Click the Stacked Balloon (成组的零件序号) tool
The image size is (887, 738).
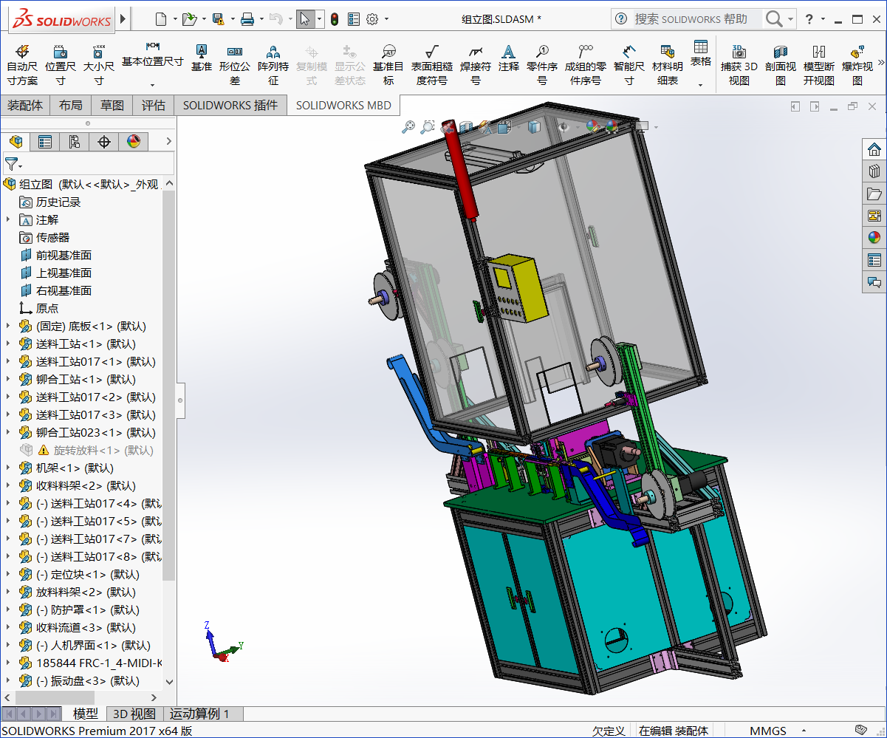click(x=586, y=64)
